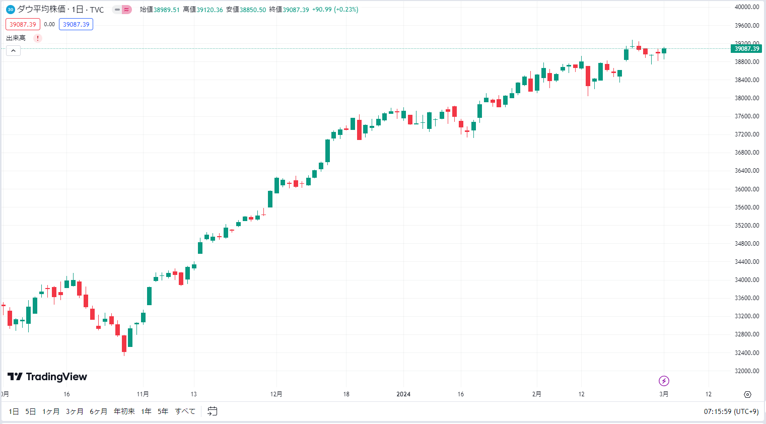Screen dimensions: 766x424
Task: Switch to the 年初来 range
Action: pos(124,411)
